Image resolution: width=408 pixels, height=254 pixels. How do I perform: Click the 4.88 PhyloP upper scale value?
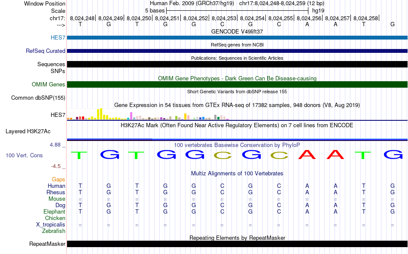55,144
